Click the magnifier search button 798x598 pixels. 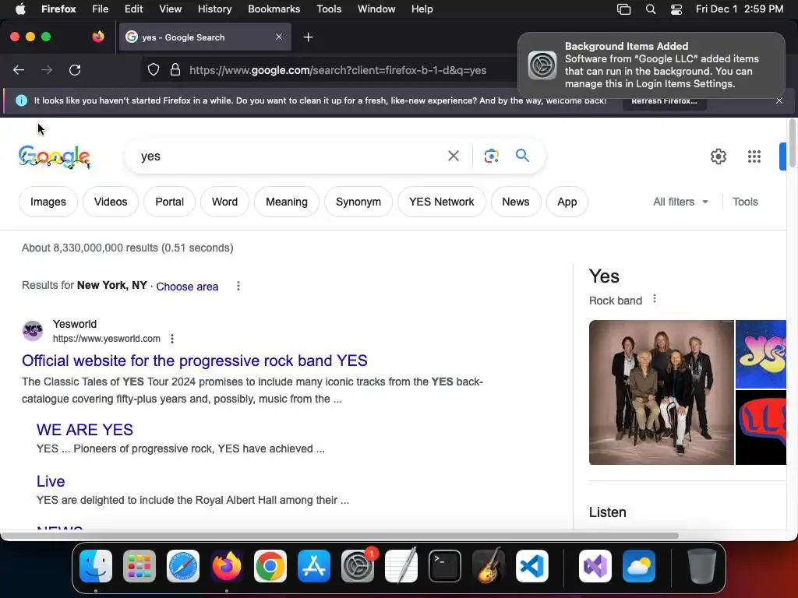(522, 156)
